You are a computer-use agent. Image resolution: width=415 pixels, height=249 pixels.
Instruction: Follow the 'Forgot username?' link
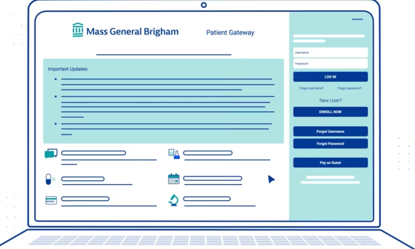(311, 88)
